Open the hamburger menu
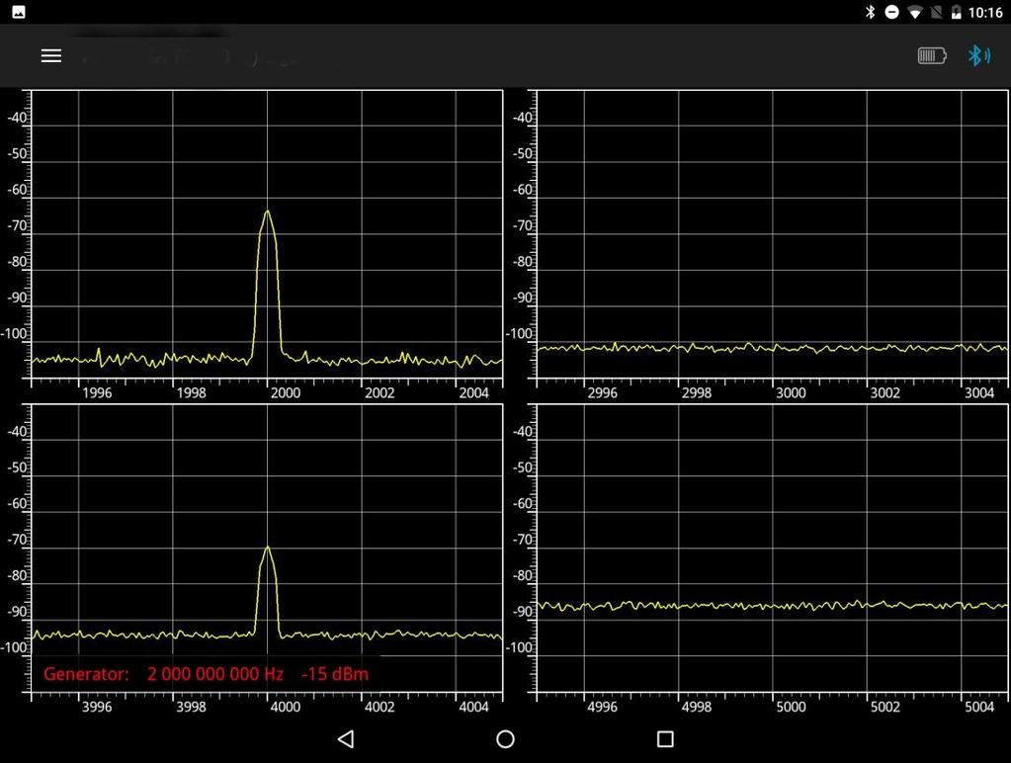 point(51,56)
